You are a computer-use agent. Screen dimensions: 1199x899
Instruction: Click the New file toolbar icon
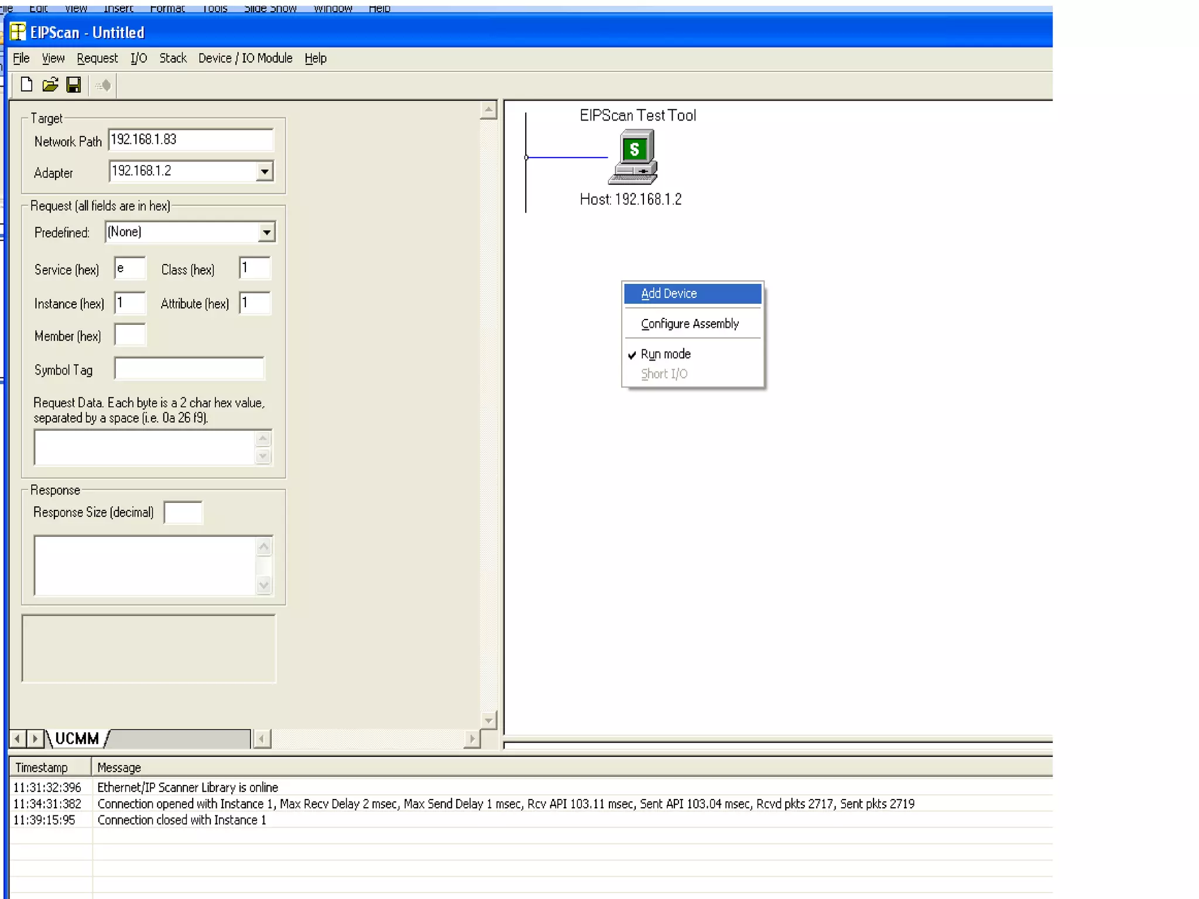pyautogui.click(x=26, y=85)
